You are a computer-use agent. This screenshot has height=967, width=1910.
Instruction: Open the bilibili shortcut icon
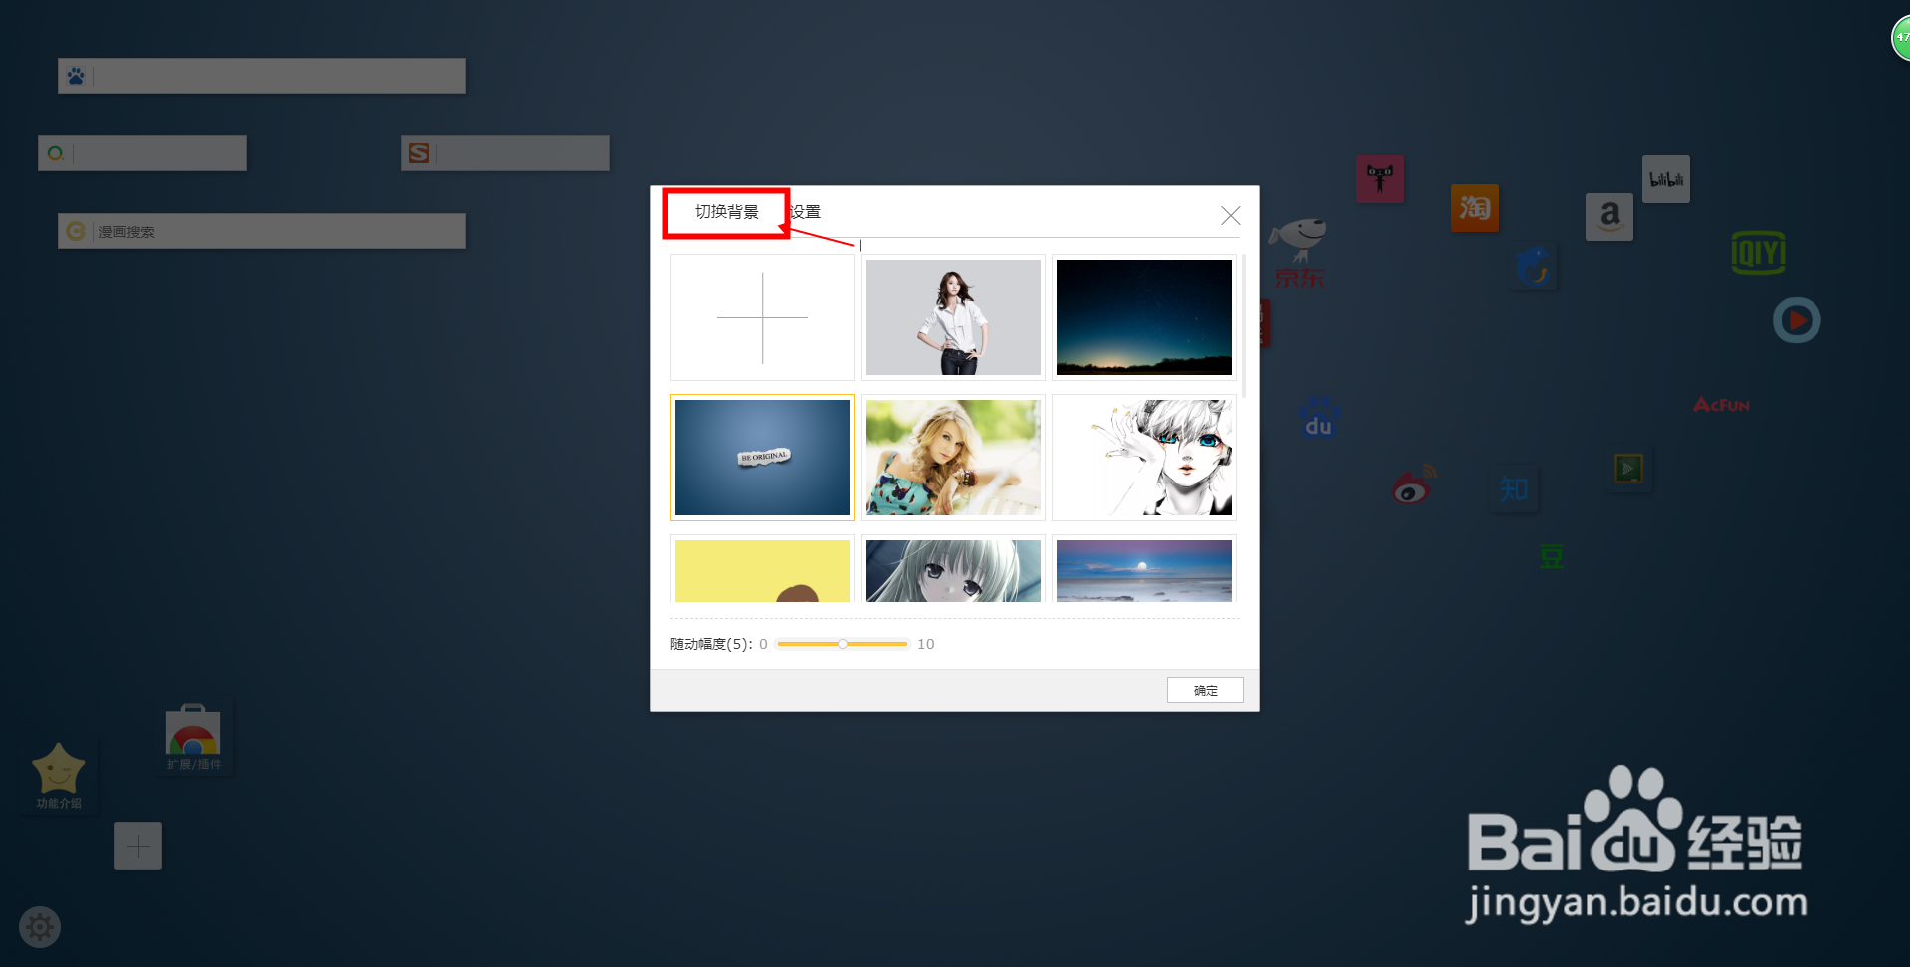[1666, 179]
